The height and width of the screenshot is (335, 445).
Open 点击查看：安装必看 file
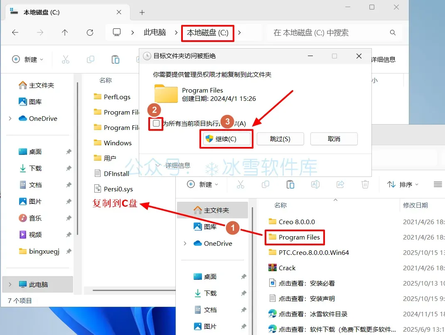click(x=302, y=283)
